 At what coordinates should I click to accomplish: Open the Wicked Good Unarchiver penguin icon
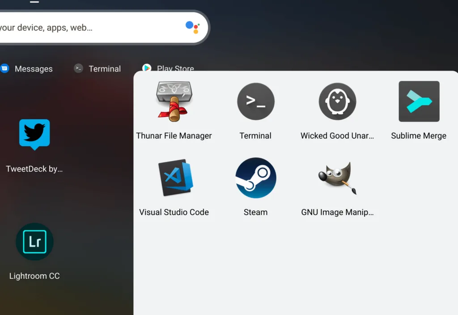[337, 101]
